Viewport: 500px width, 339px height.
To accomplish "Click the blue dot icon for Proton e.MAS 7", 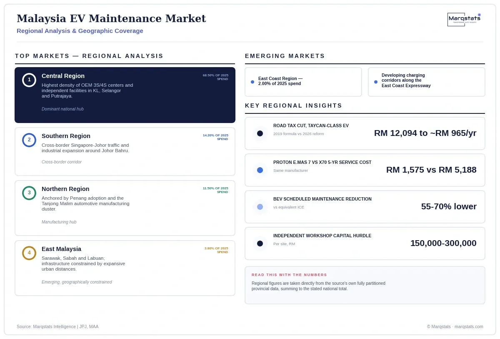I will [260, 170].
